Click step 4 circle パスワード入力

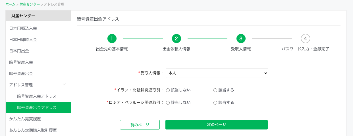[x=306, y=39]
